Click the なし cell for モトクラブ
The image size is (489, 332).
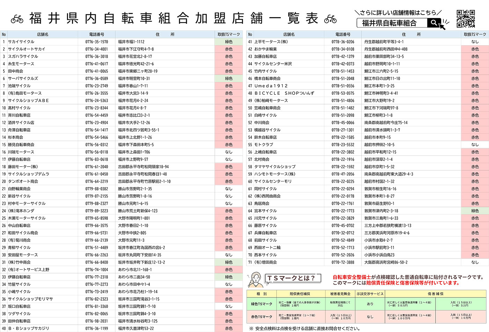tap(475, 145)
